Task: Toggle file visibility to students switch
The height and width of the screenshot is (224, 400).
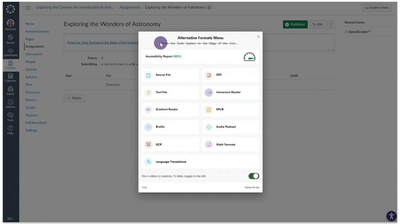Action: pos(253,176)
